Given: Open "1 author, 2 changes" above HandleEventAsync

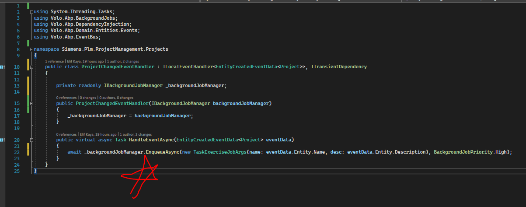Looking at the screenshot, I should [135, 134].
